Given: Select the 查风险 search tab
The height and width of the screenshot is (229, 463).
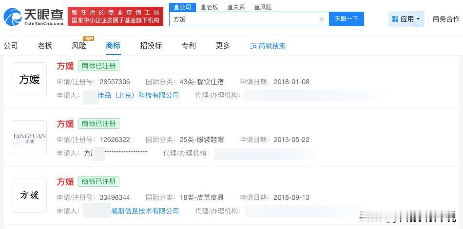Looking at the screenshot, I should [x=263, y=7].
